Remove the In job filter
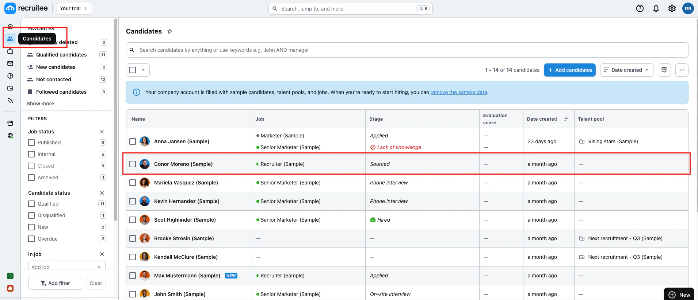This screenshot has height=300, width=698. click(102, 254)
